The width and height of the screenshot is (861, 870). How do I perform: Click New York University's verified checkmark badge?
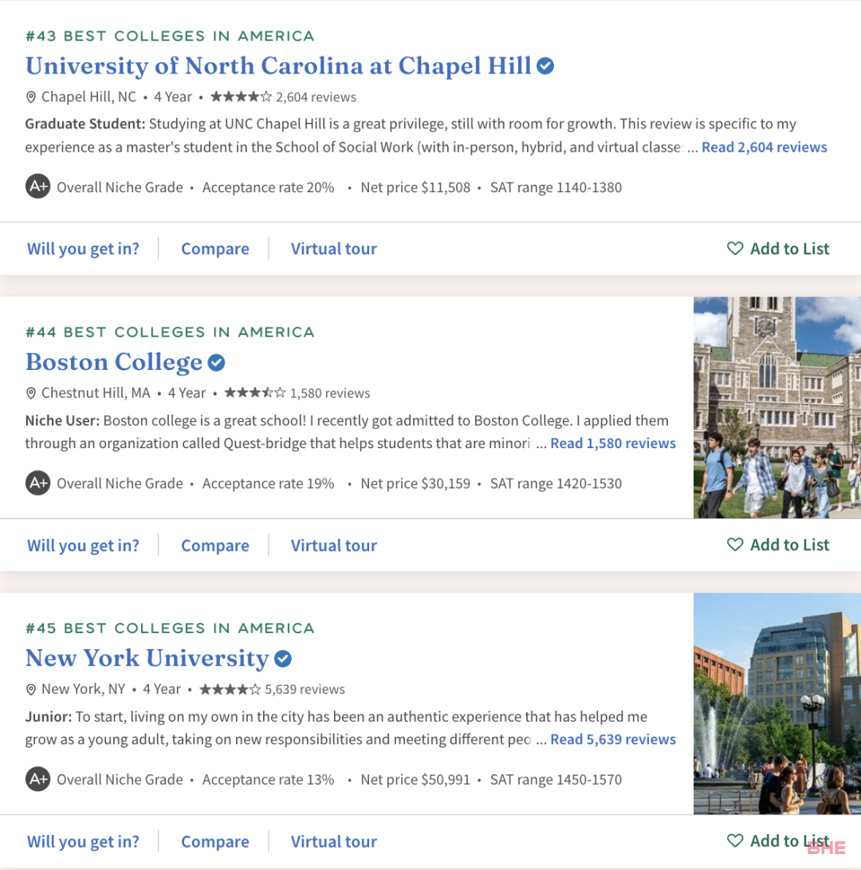[x=283, y=659]
